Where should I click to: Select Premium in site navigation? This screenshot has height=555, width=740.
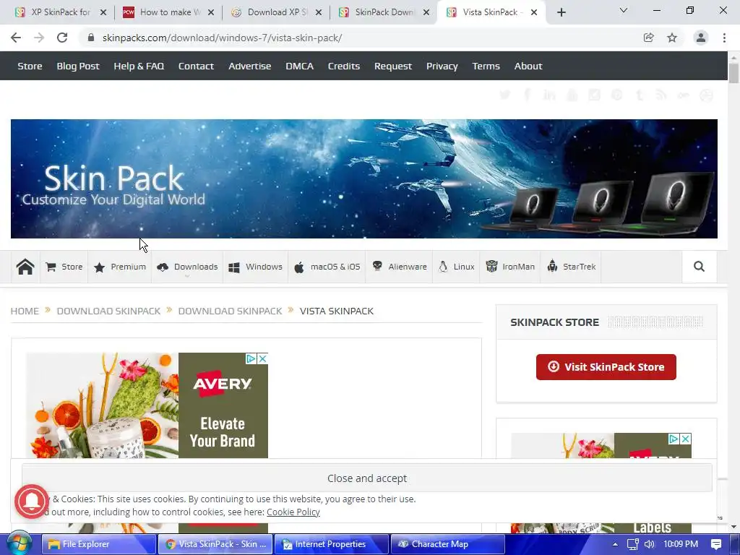click(x=120, y=267)
